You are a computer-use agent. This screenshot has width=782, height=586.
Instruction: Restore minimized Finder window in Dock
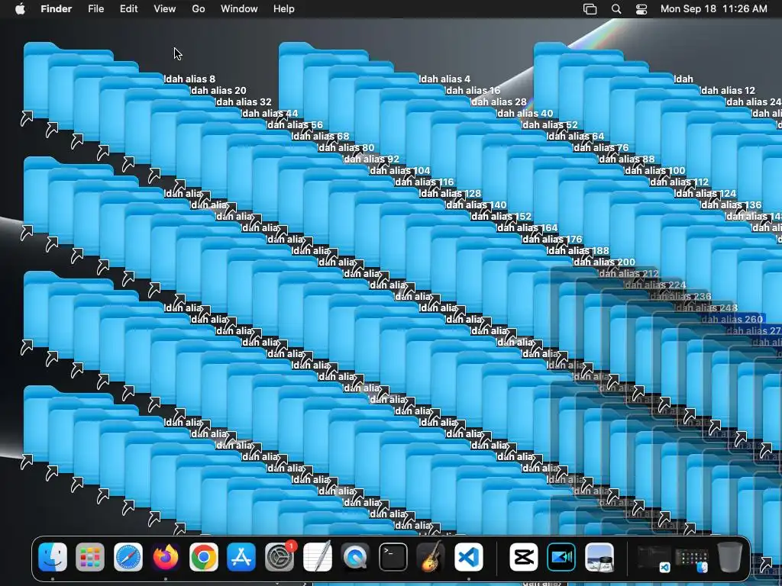(x=692, y=559)
